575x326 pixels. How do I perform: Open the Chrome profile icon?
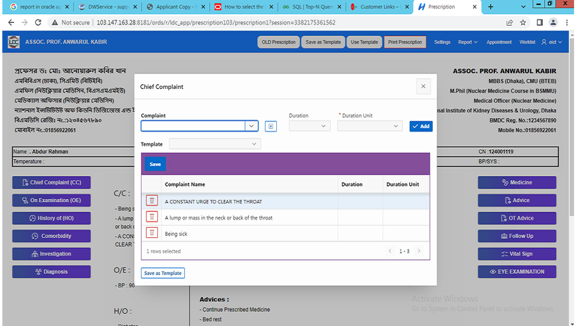pyautogui.click(x=553, y=22)
